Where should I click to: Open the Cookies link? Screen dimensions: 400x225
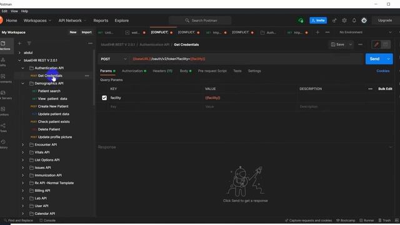[383, 71]
